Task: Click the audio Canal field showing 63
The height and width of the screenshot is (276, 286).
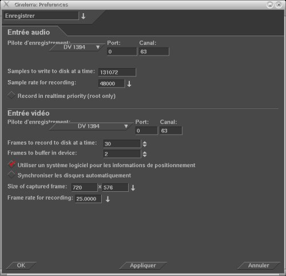Action: pos(154,52)
